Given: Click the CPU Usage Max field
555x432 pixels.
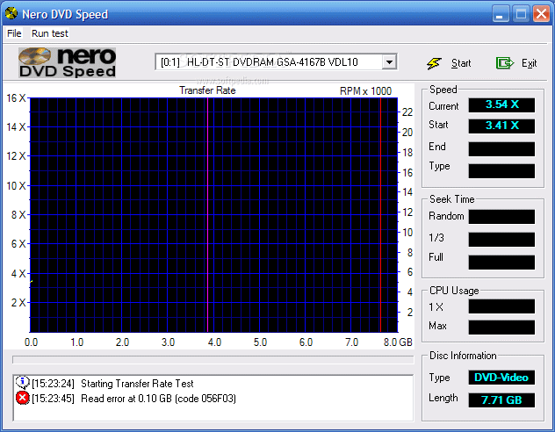Looking at the screenshot, I should (x=501, y=328).
